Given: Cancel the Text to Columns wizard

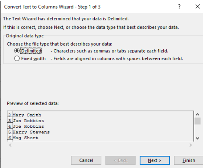Looking at the screenshot, I should [86, 160].
